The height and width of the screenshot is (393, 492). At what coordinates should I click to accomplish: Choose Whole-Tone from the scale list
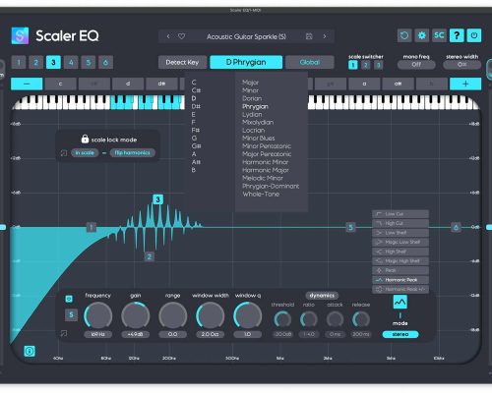pos(261,194)
